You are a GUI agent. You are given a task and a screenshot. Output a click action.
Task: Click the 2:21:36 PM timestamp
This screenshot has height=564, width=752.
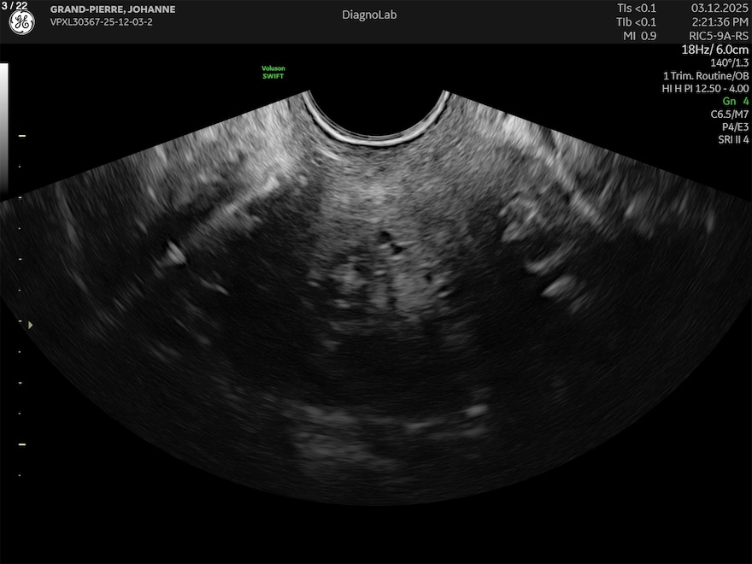[720, 21]
